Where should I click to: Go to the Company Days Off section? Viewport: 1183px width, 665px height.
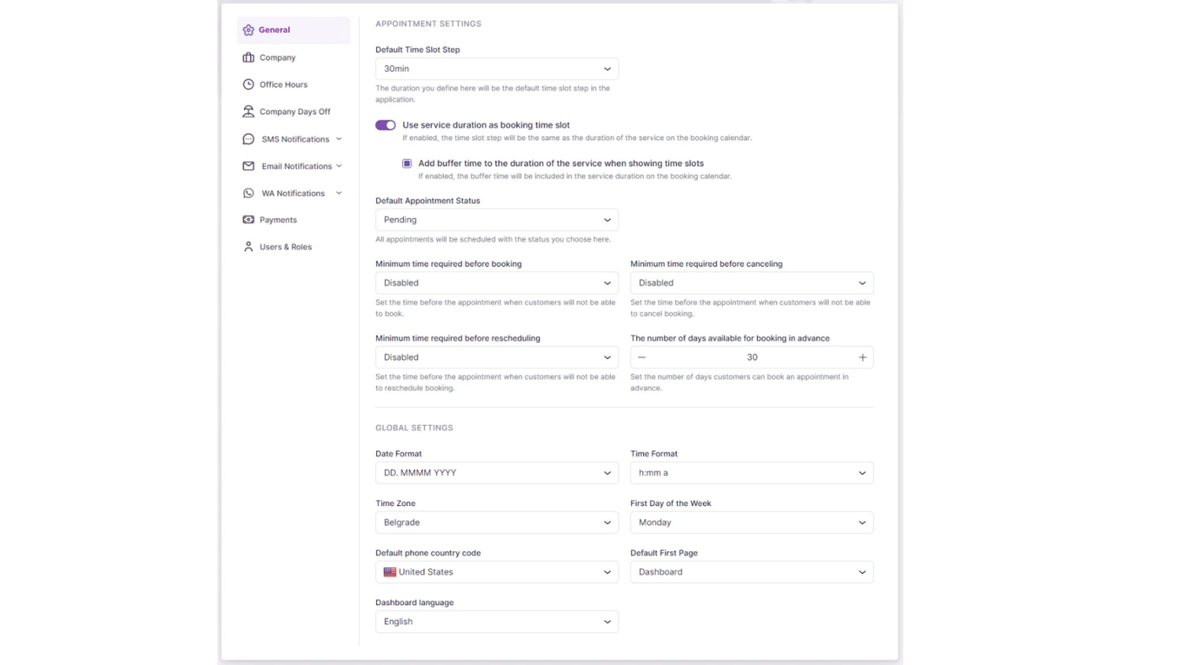pyautogui.click(x=294, y=112)
